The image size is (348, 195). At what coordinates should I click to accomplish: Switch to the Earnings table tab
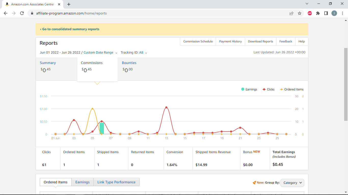(x=83, y=182)
